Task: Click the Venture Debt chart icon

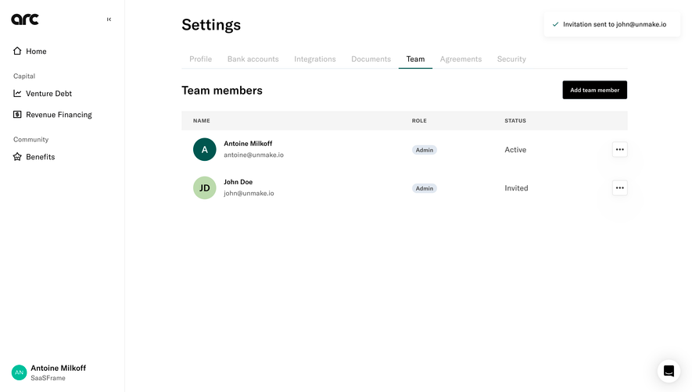Action: 17,93
